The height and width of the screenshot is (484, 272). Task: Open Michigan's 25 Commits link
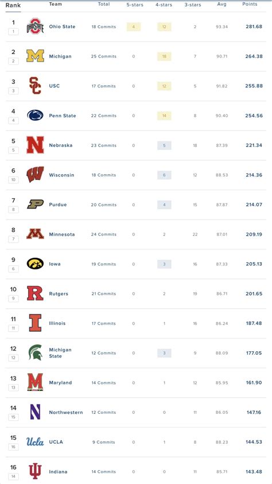[104, 56]
